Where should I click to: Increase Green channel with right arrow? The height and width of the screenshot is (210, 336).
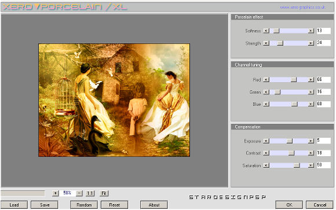pos(311,92)
